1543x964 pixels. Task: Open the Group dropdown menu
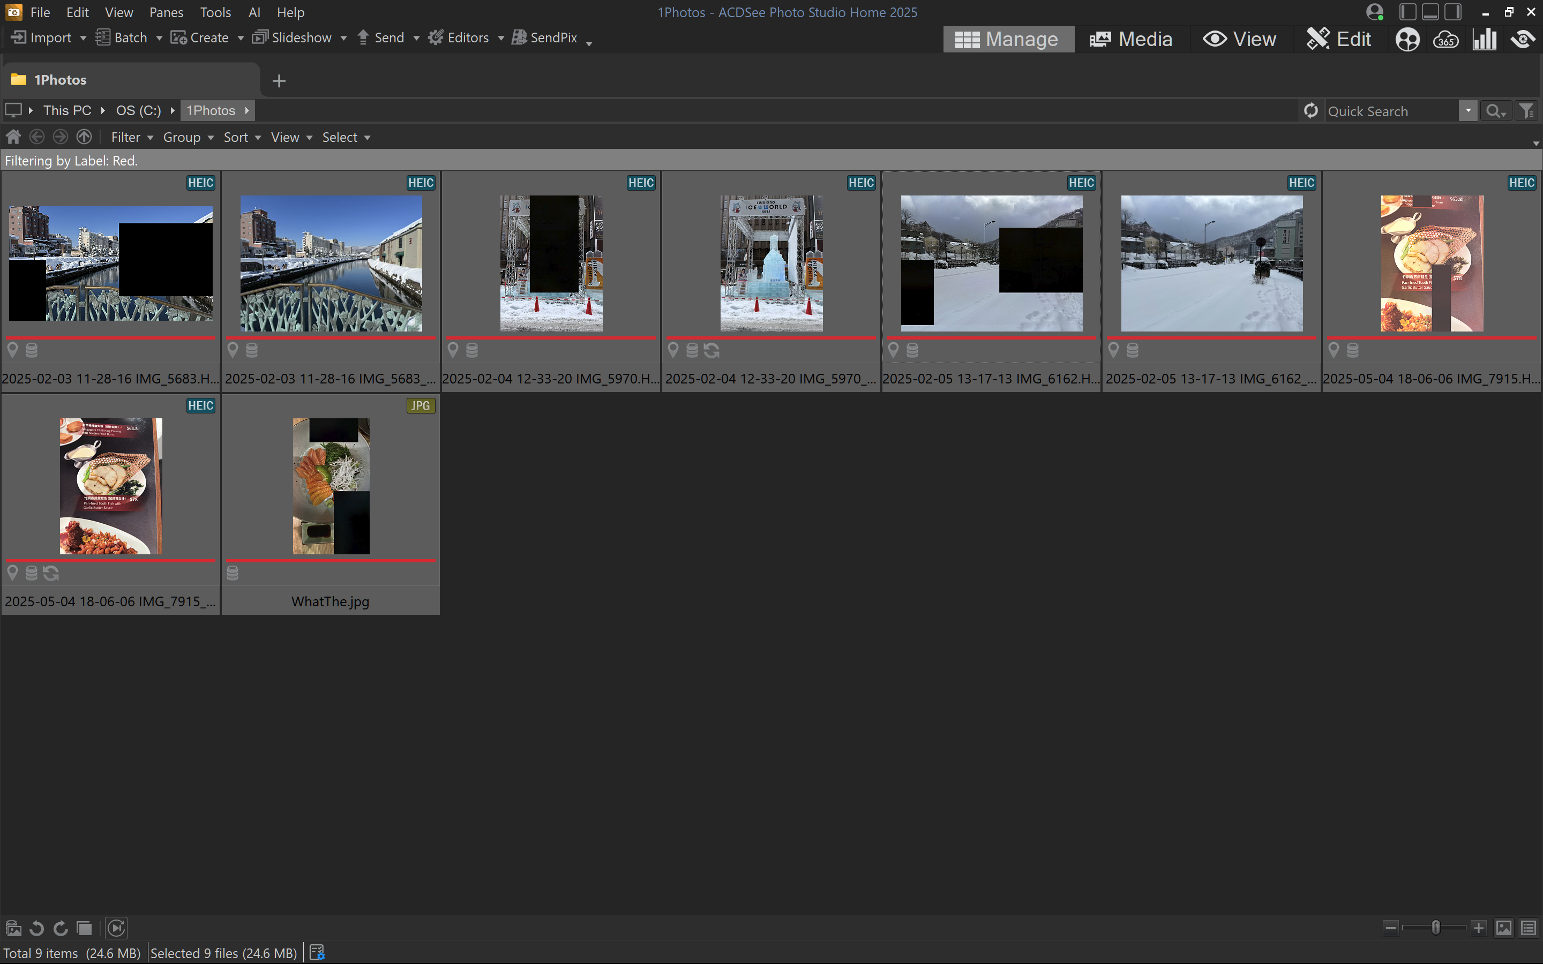tap(188, 137)
